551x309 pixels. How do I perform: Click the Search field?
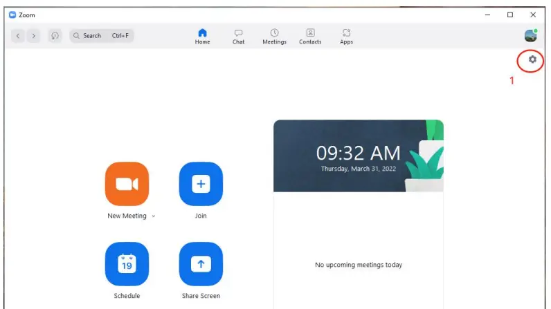(102, 36)
